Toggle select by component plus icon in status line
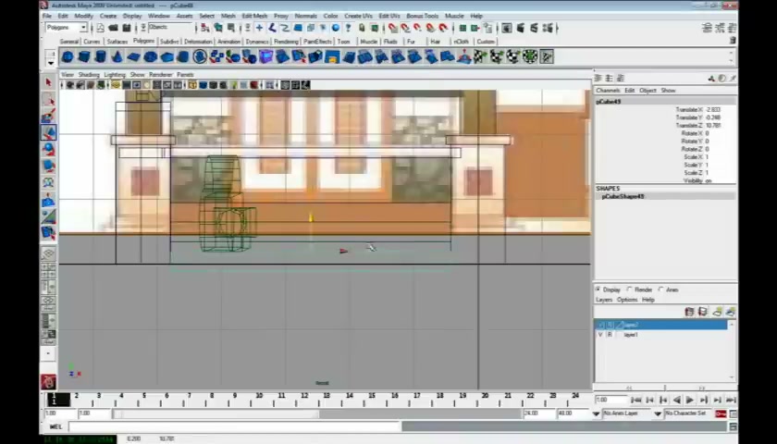This screenshot has height=444, width=777. 259,28
